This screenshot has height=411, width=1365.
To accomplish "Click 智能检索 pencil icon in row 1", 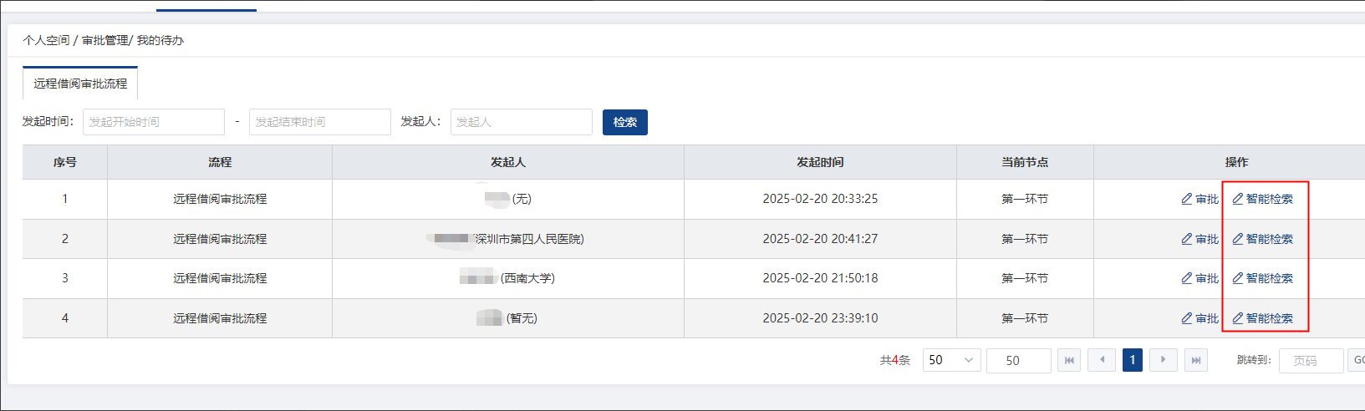I will (1237, 199).
